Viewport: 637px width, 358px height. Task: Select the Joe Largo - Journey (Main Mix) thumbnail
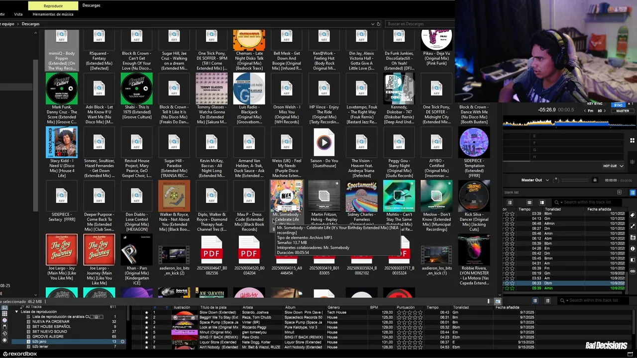[x=99, y=250]
